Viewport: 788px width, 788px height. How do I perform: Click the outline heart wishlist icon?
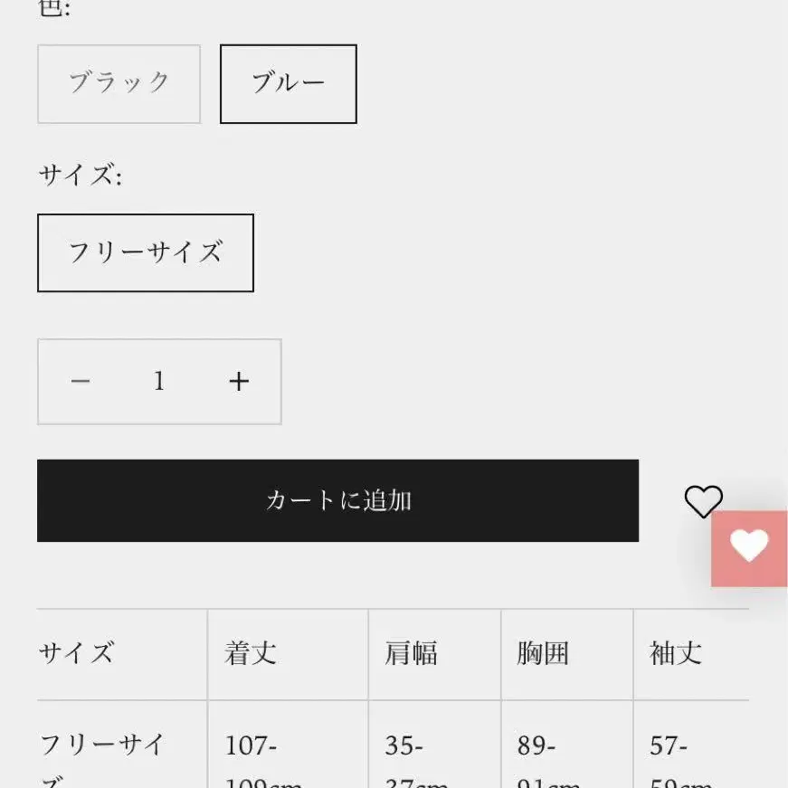click(703, 501)
